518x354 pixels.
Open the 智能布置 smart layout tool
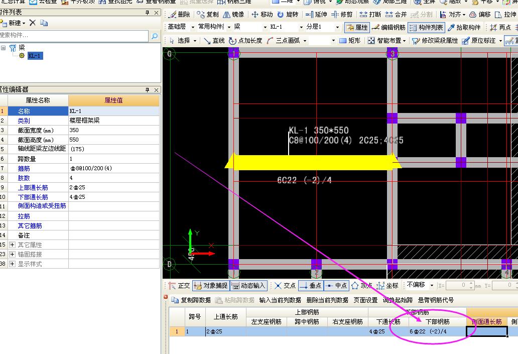click(x=386, y=41)
